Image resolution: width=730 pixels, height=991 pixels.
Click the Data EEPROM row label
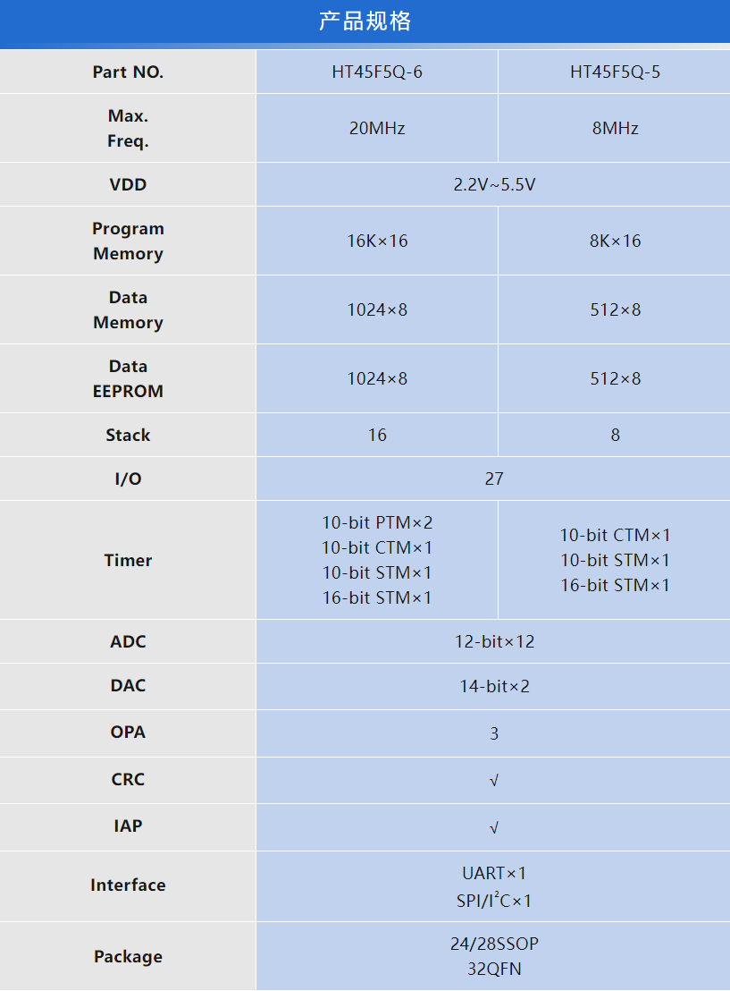pyautogui.click(x=128, y=378)
